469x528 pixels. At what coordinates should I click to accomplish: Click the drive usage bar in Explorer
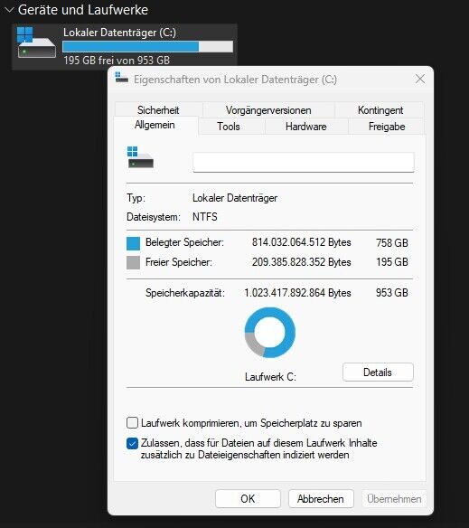click(147, 46)
